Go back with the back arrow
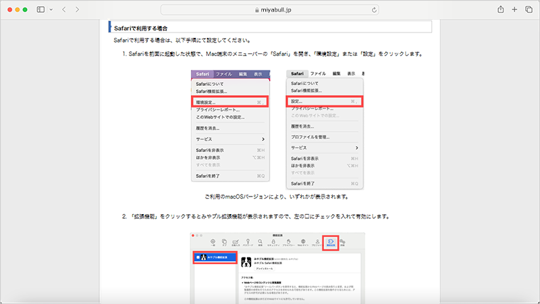The image size is (540, 304). [63, 10]
